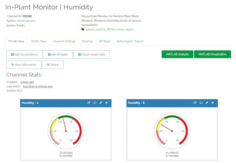Select the MESH tag

click(x=111, y=29)
